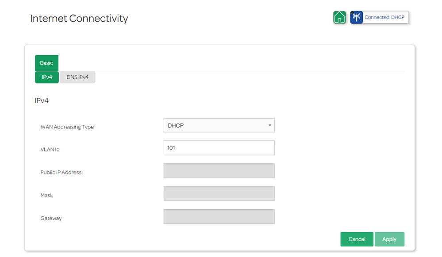This screenshot has width=442, height=257.
Task: Click the VLAN Id label
Action: 50,150
